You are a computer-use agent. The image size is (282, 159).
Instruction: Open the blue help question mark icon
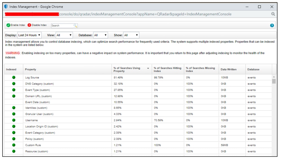pyautogui.click(x=272, y=25)
